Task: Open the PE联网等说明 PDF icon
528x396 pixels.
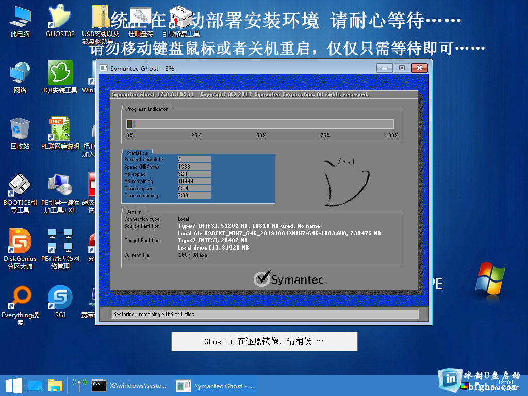Action: click(x=60, y=133)
